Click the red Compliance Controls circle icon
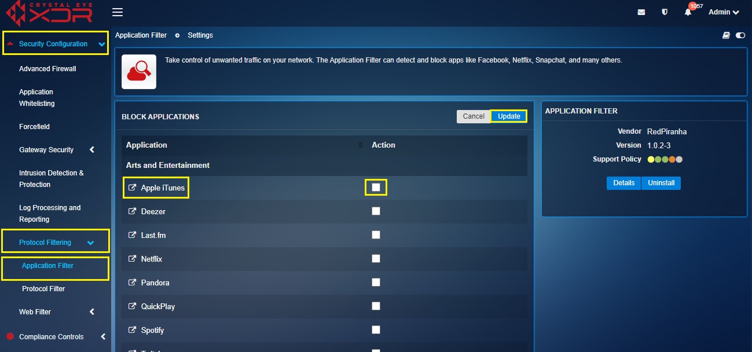The height and width of the screenshot is (352, 752). [9, 336]
